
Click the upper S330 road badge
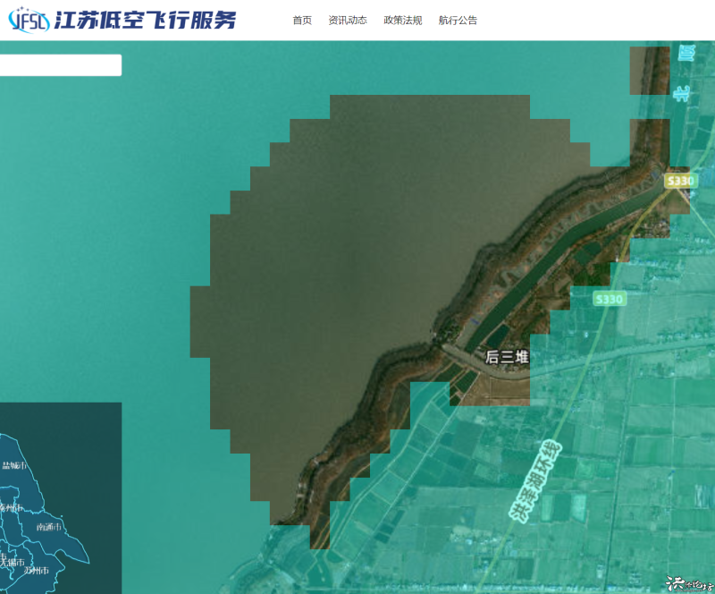(x=680, y=181)
